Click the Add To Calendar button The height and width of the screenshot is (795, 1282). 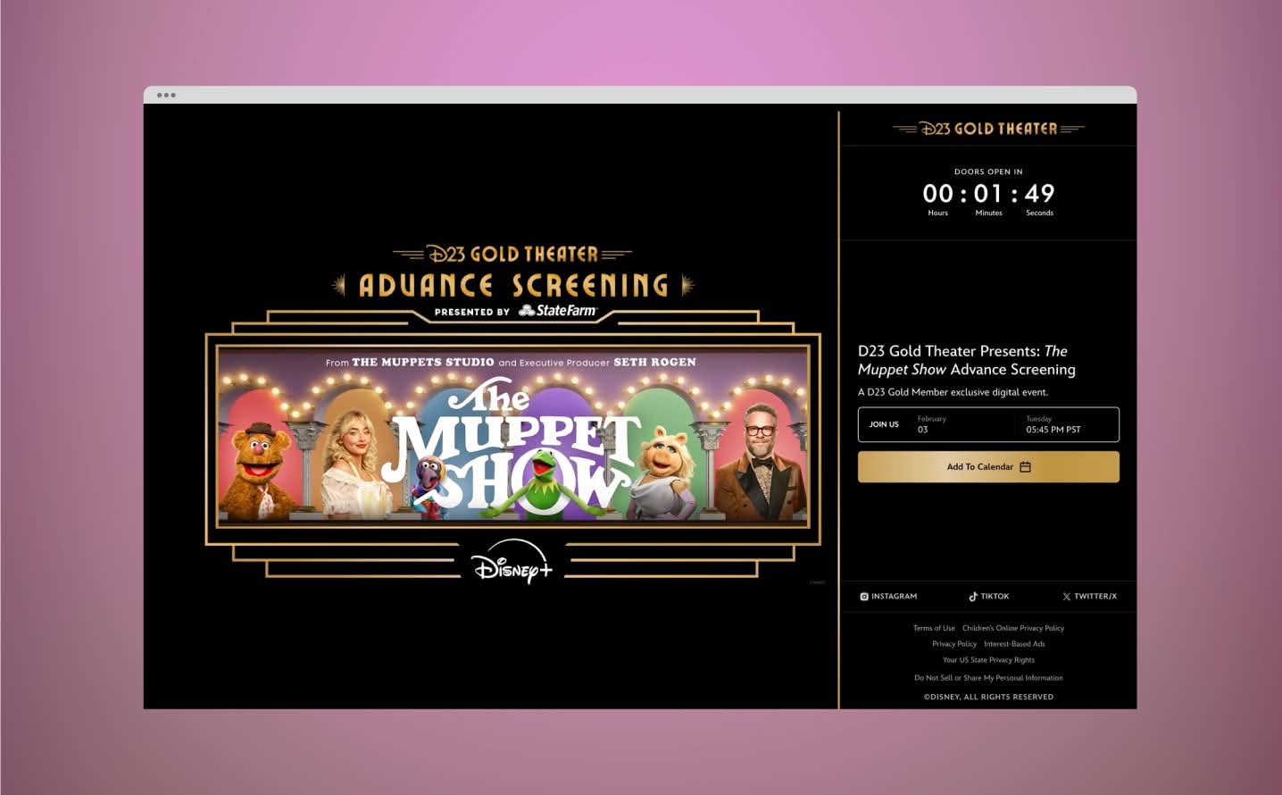click(988, 467)
